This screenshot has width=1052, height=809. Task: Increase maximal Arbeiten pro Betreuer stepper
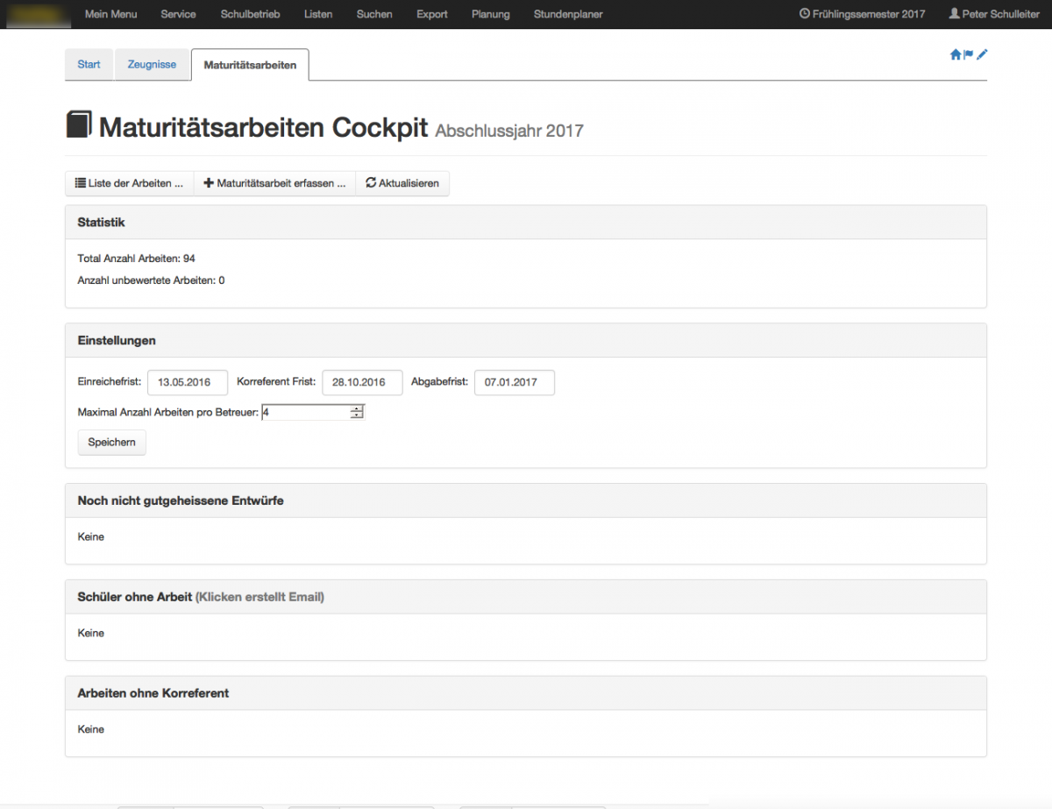357,408
